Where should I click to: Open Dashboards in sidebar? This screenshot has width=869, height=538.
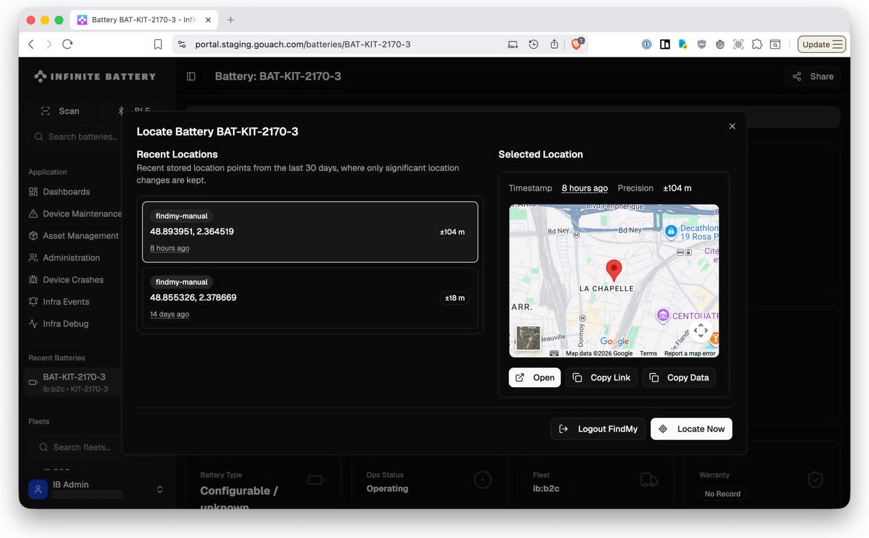tap(66, 192)
